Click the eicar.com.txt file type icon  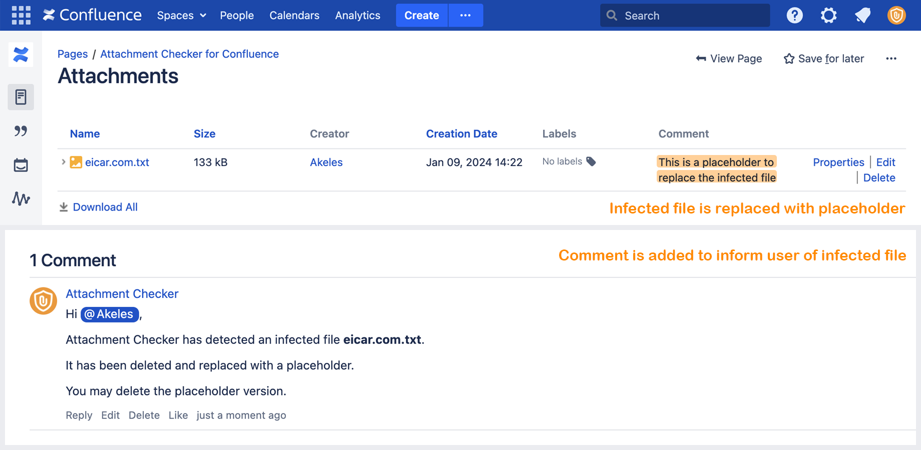pyautogui.click(x=76, y=162)
